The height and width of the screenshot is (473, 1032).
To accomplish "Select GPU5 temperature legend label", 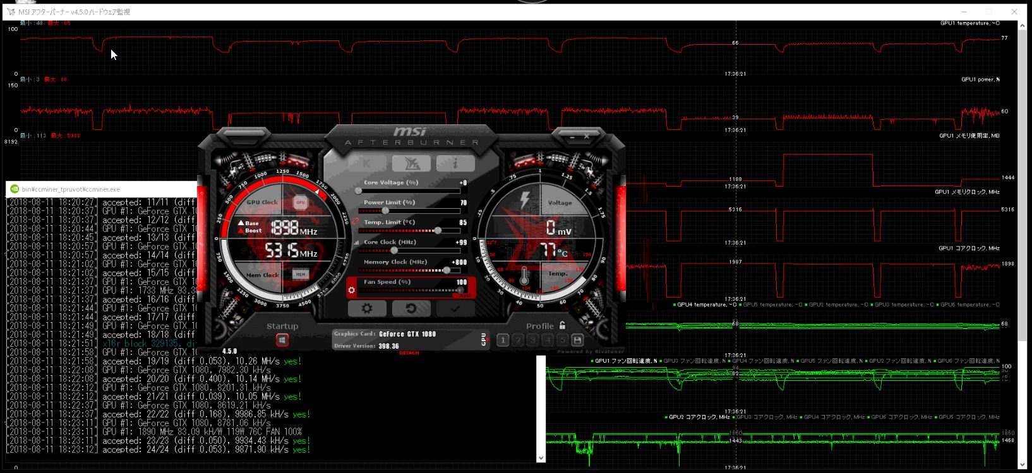I will (x=771, y=305).
